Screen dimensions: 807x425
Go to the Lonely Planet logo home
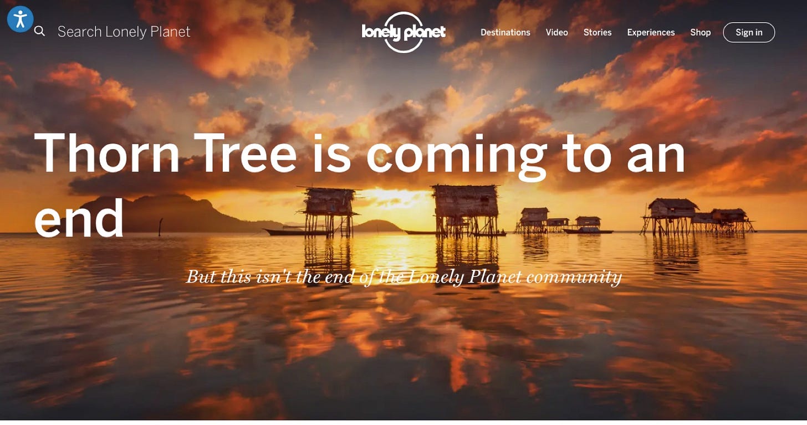point(403,32)
